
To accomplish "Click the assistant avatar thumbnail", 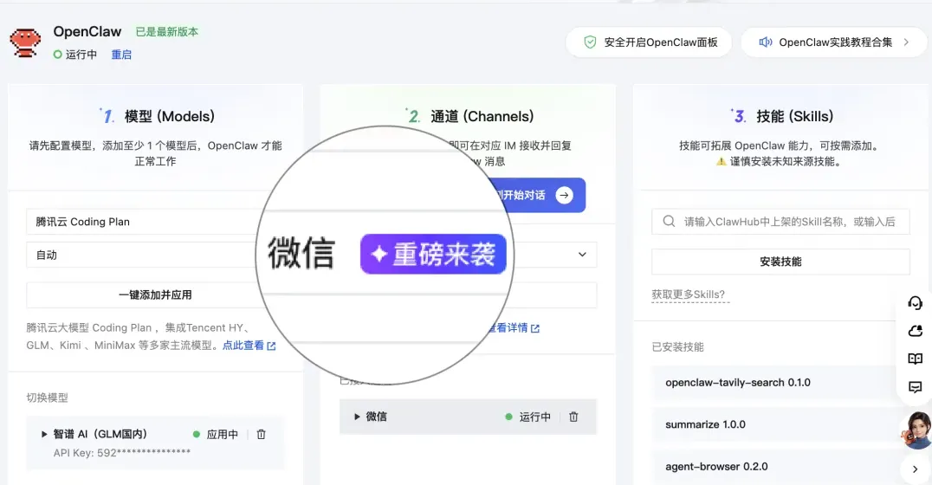I will (x=916, y=430).
